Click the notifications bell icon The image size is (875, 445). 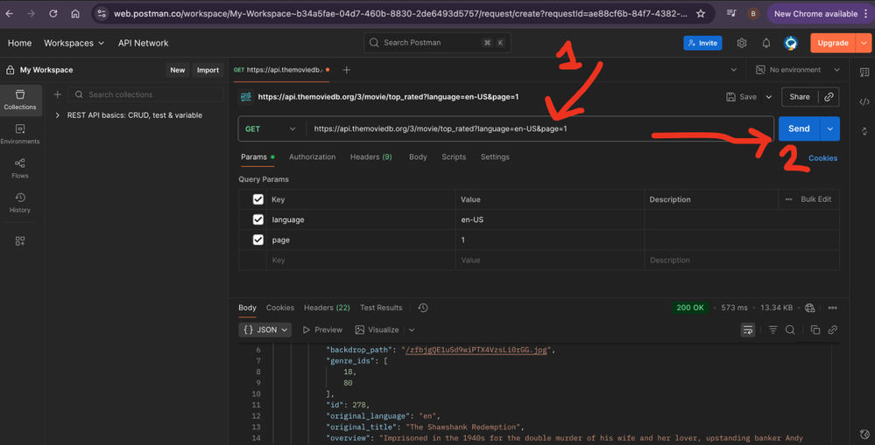pos(766,43)
